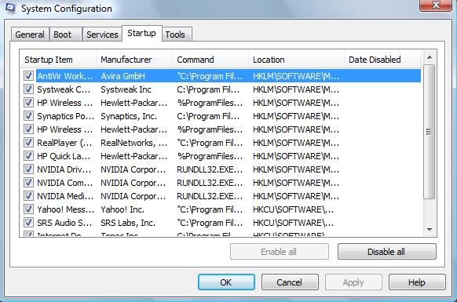457x302 pixels.
Task: Select the HP Quick La... item name
Action: 64,156
